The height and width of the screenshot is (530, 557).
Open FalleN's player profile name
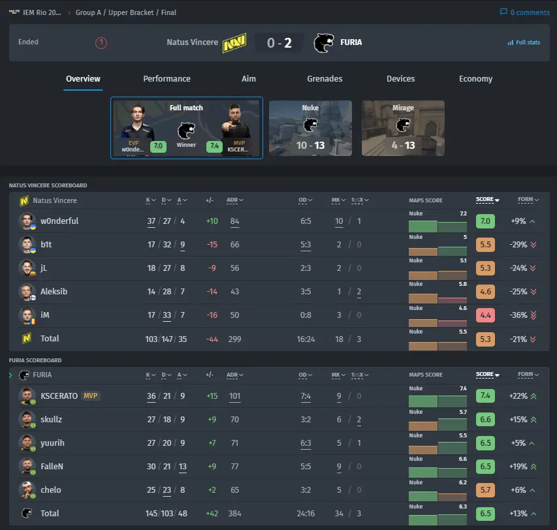point(52,466)
